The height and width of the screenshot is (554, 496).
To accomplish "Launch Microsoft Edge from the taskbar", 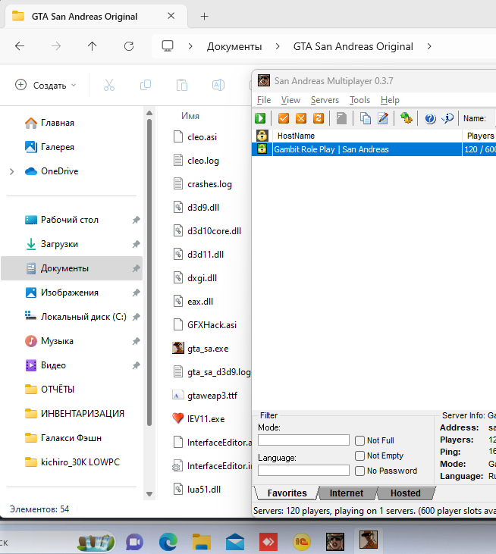I will point(168,541).
